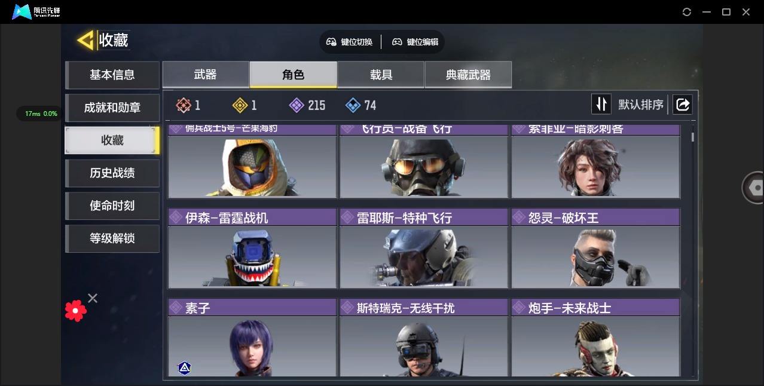Select the 伊森-雷霆战机 character card
Viewport: 764px width, 386px height.
coord(252,248)
